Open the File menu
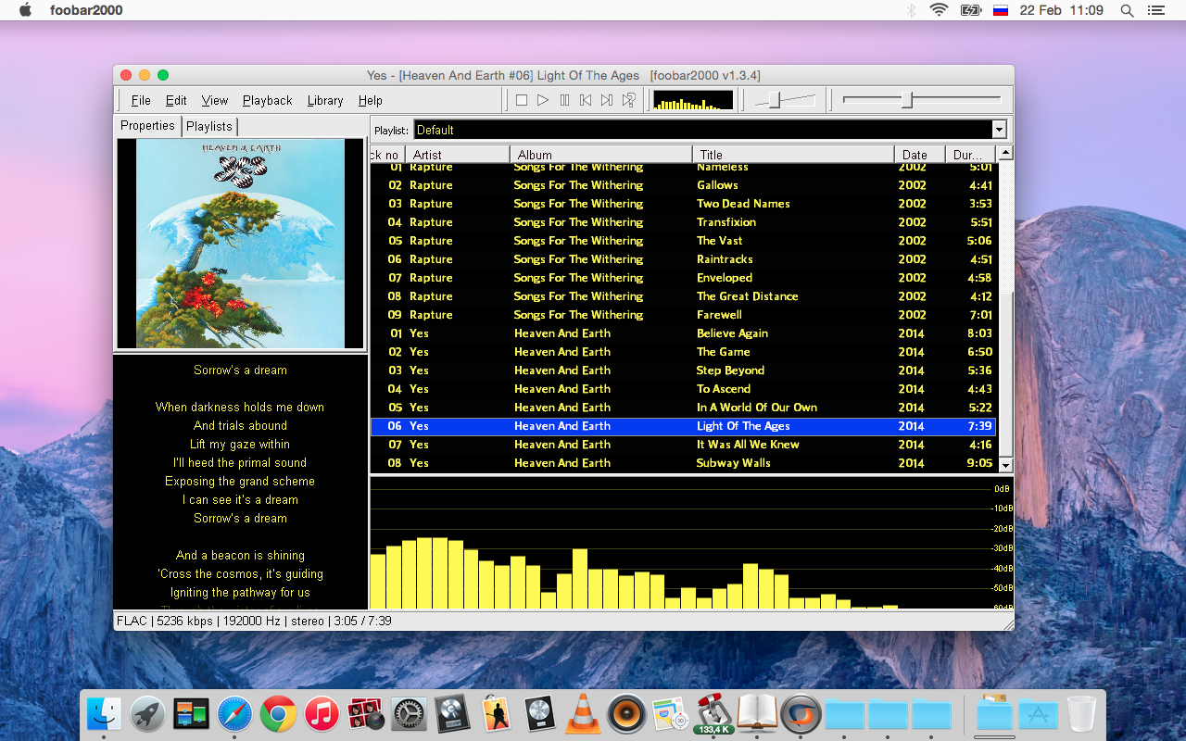This screenshot has height=741, width=1186. click(141, 100)
